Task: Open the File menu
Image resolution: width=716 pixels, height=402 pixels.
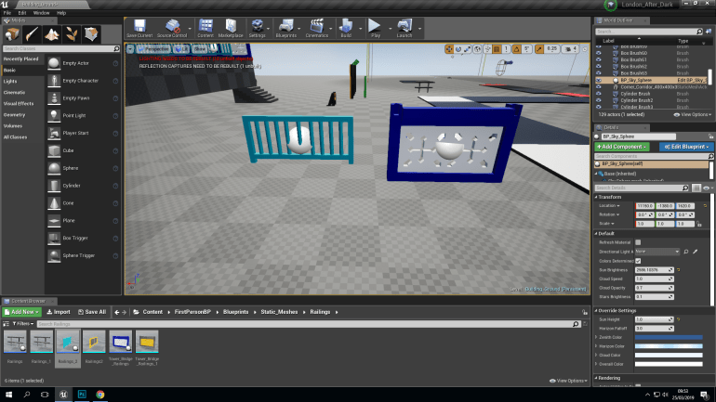Action: [x=7, y=13]
